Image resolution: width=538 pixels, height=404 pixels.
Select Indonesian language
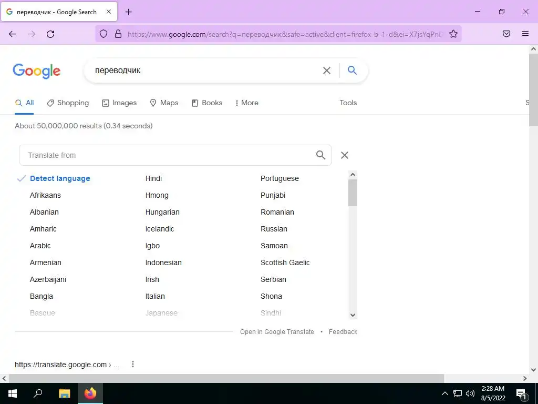click(163, 262)
